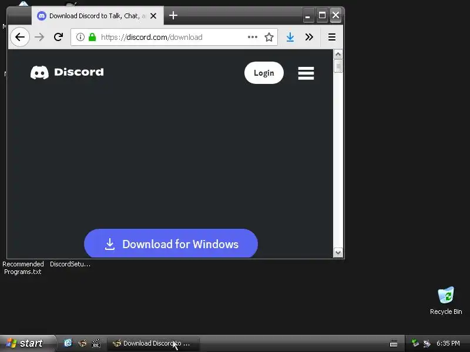This screenshot has height=352, width=470.
Task: Click the green network tray icon
Action: pyautogui.click(x=415, y=343)
